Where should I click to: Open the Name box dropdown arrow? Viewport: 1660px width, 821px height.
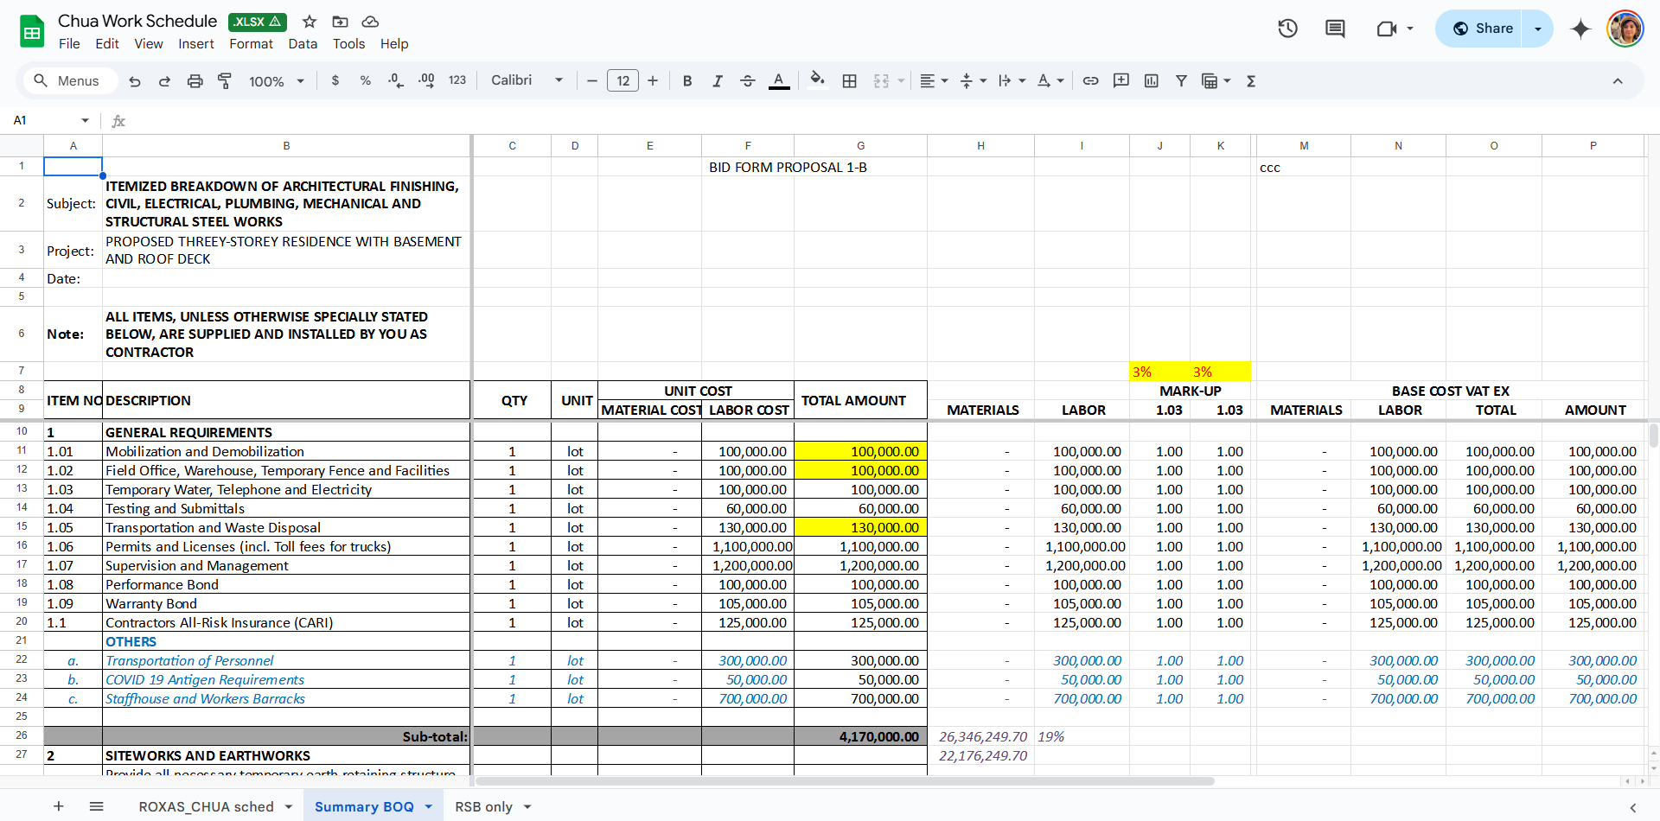(x=86, y=121)
